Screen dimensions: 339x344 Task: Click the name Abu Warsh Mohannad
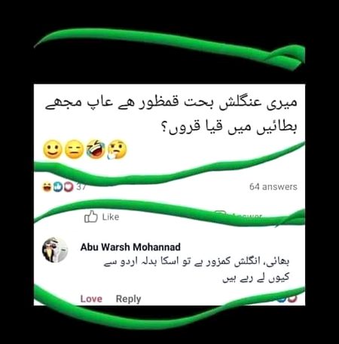pyautogui.click(x=130, y=247)
